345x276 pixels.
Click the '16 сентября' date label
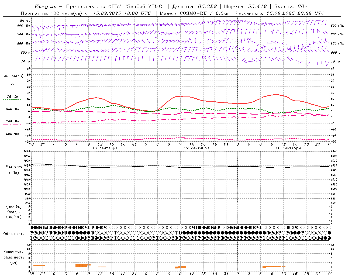[x=105, y=148]
